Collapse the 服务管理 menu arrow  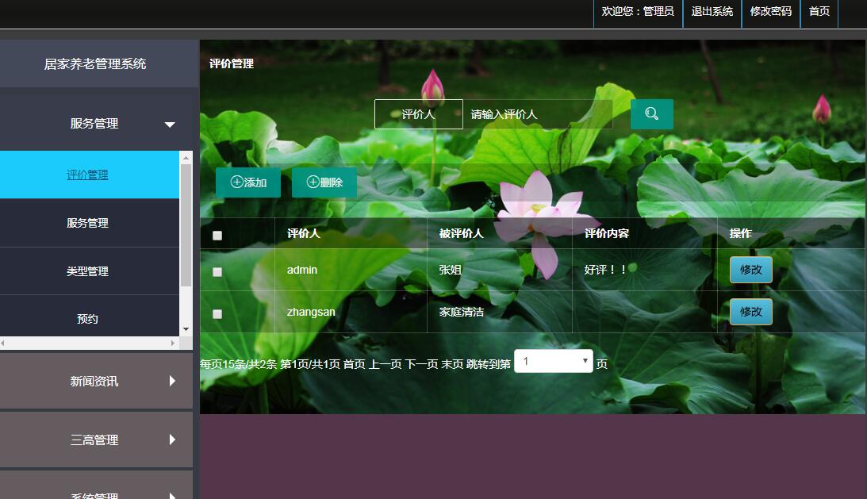170,125
